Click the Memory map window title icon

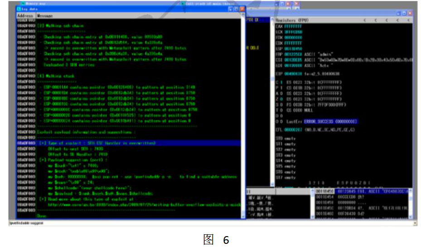[23, 4]
